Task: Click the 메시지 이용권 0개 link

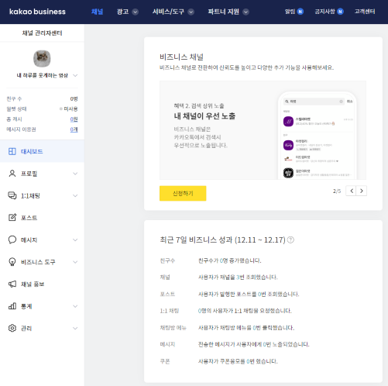Action: [74, 129]
